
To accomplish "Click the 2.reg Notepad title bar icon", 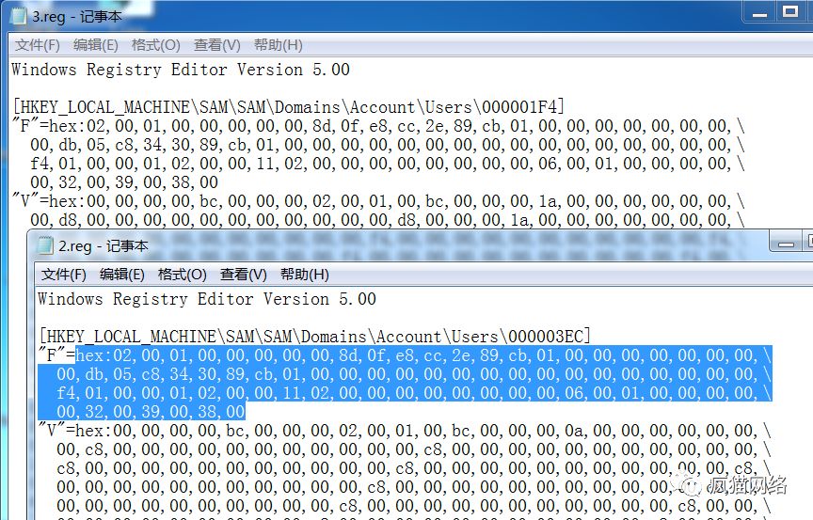I will pyautogui.click(x=45, y=245).
